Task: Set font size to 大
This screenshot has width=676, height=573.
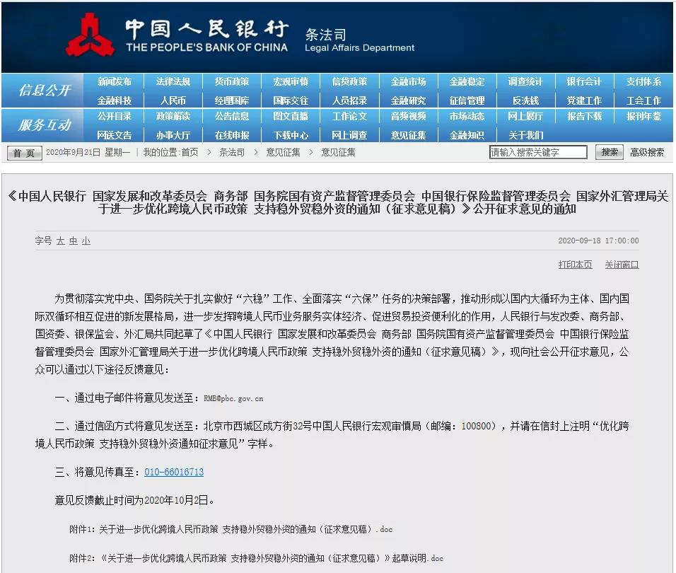Action: tap(60, 241)
